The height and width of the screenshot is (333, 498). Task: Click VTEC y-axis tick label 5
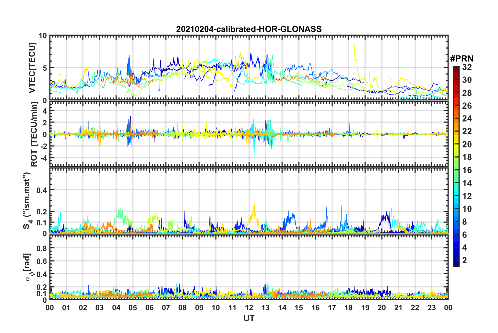(45, 68)
